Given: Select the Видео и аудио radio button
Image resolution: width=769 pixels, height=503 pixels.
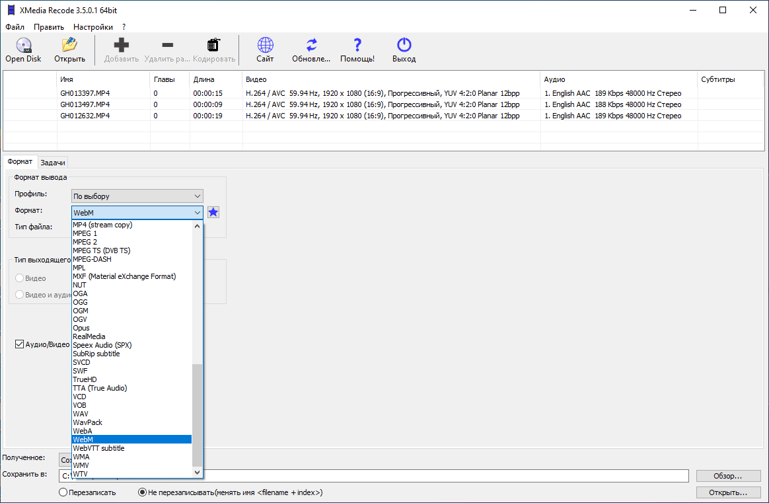Looking at the screenshot, I should click(20, 294).
